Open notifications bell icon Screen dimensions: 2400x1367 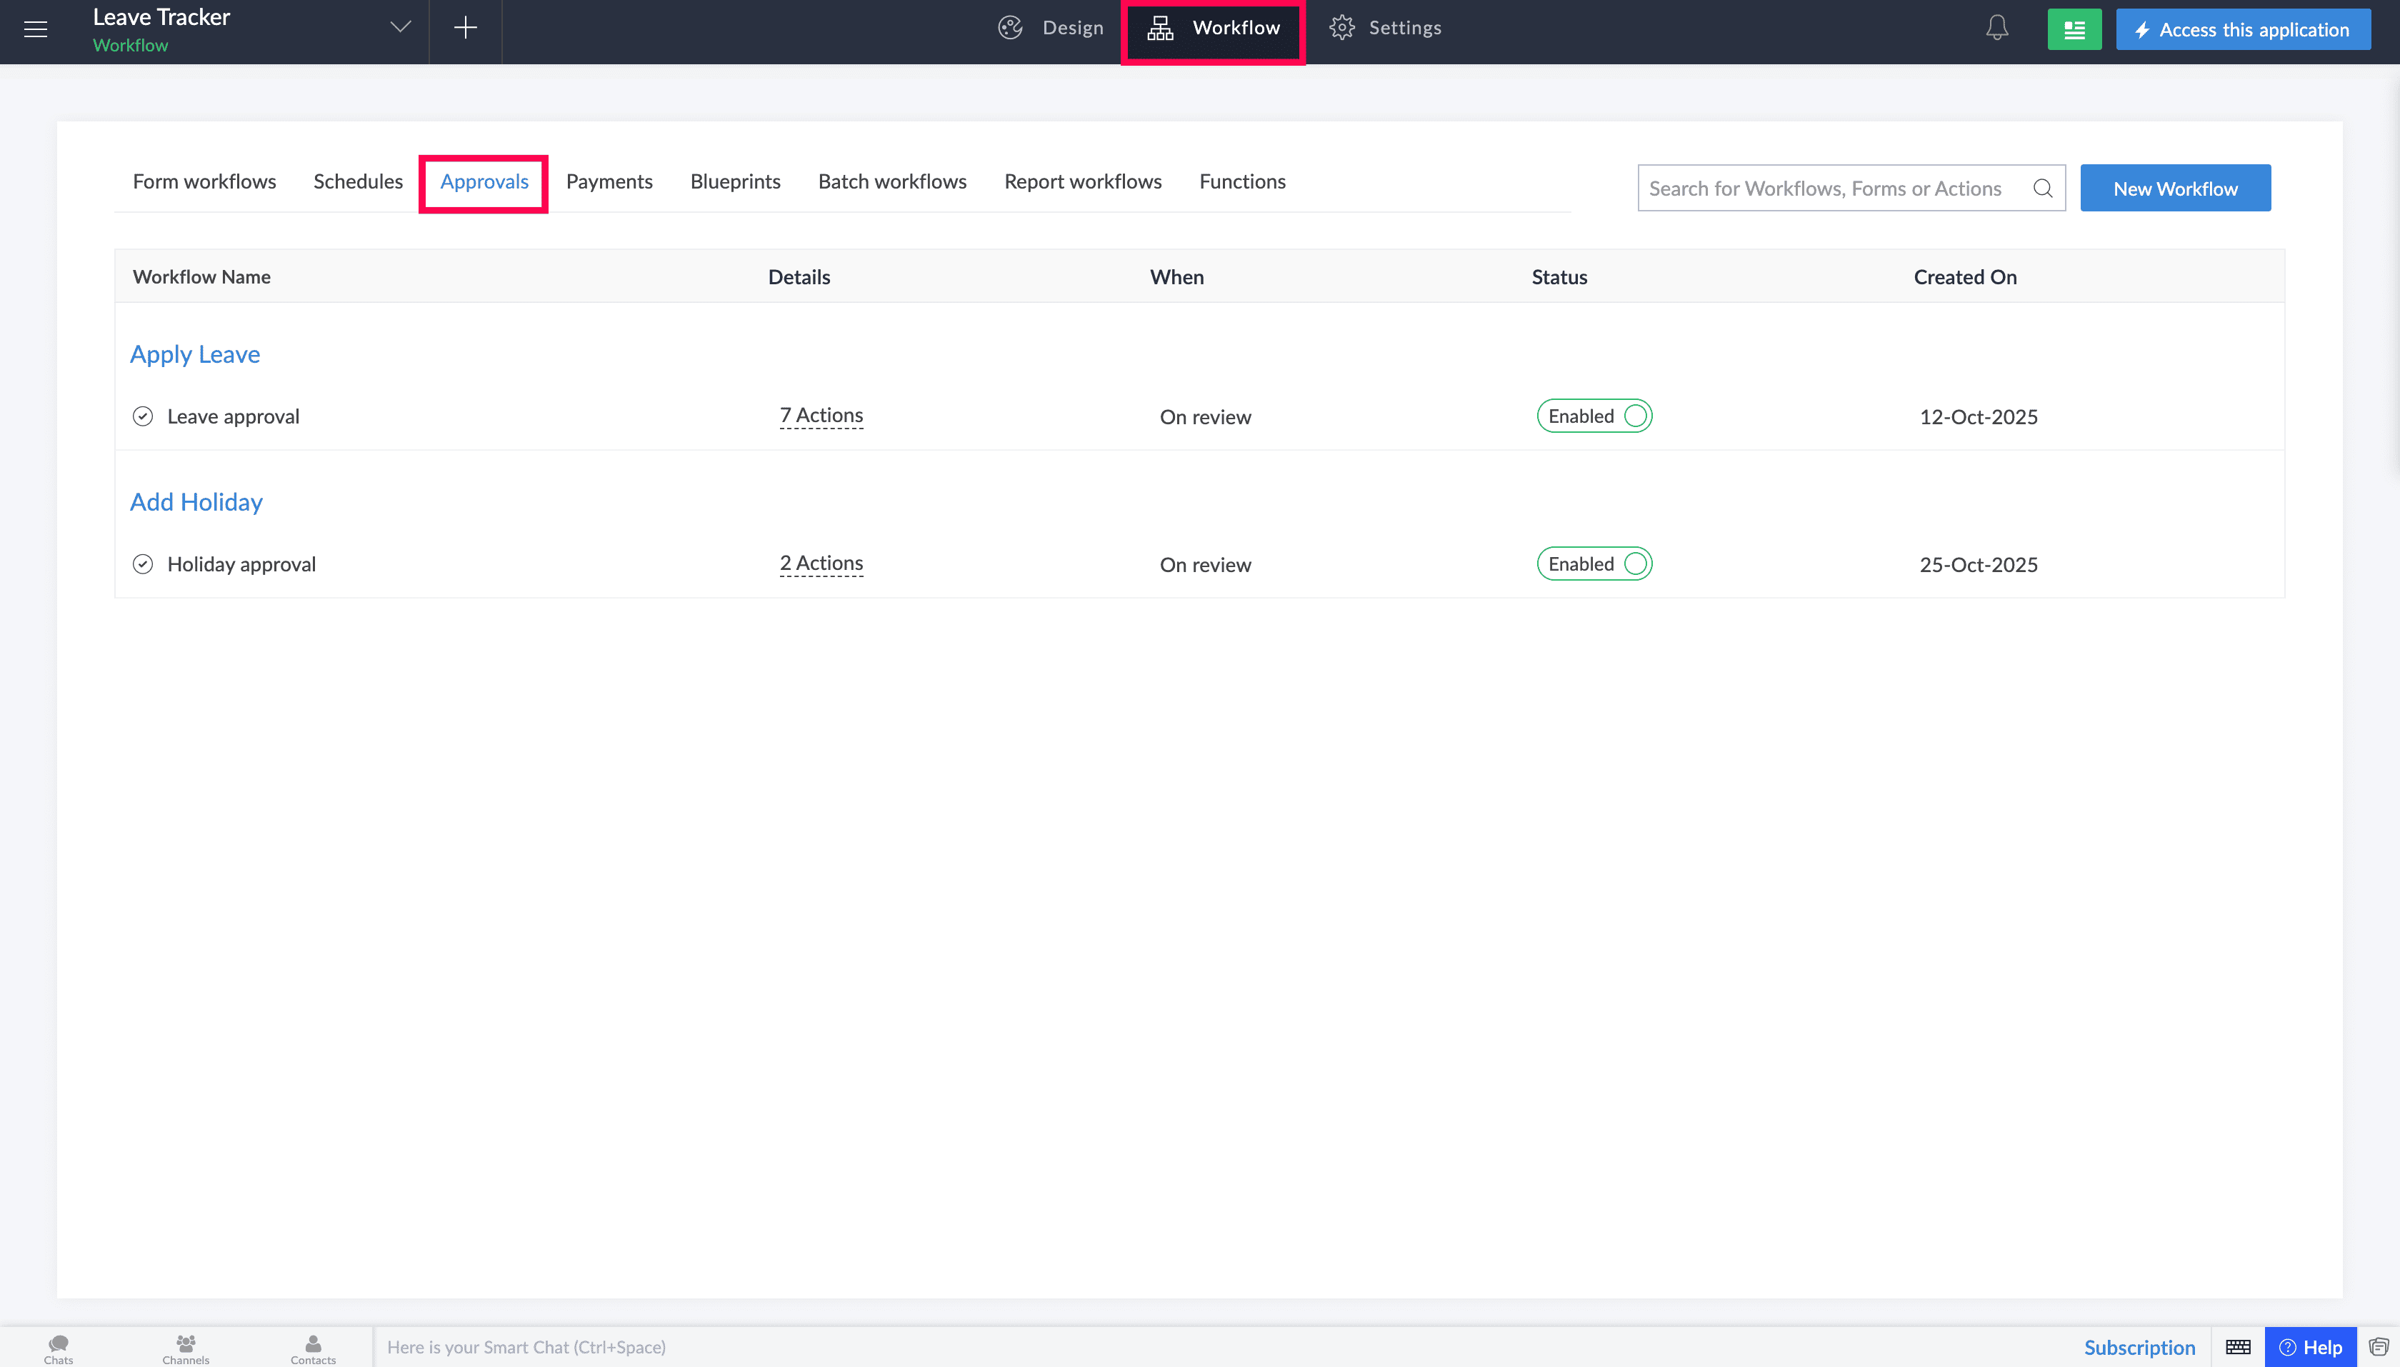pyautogui.click(x=1997, y=28)
